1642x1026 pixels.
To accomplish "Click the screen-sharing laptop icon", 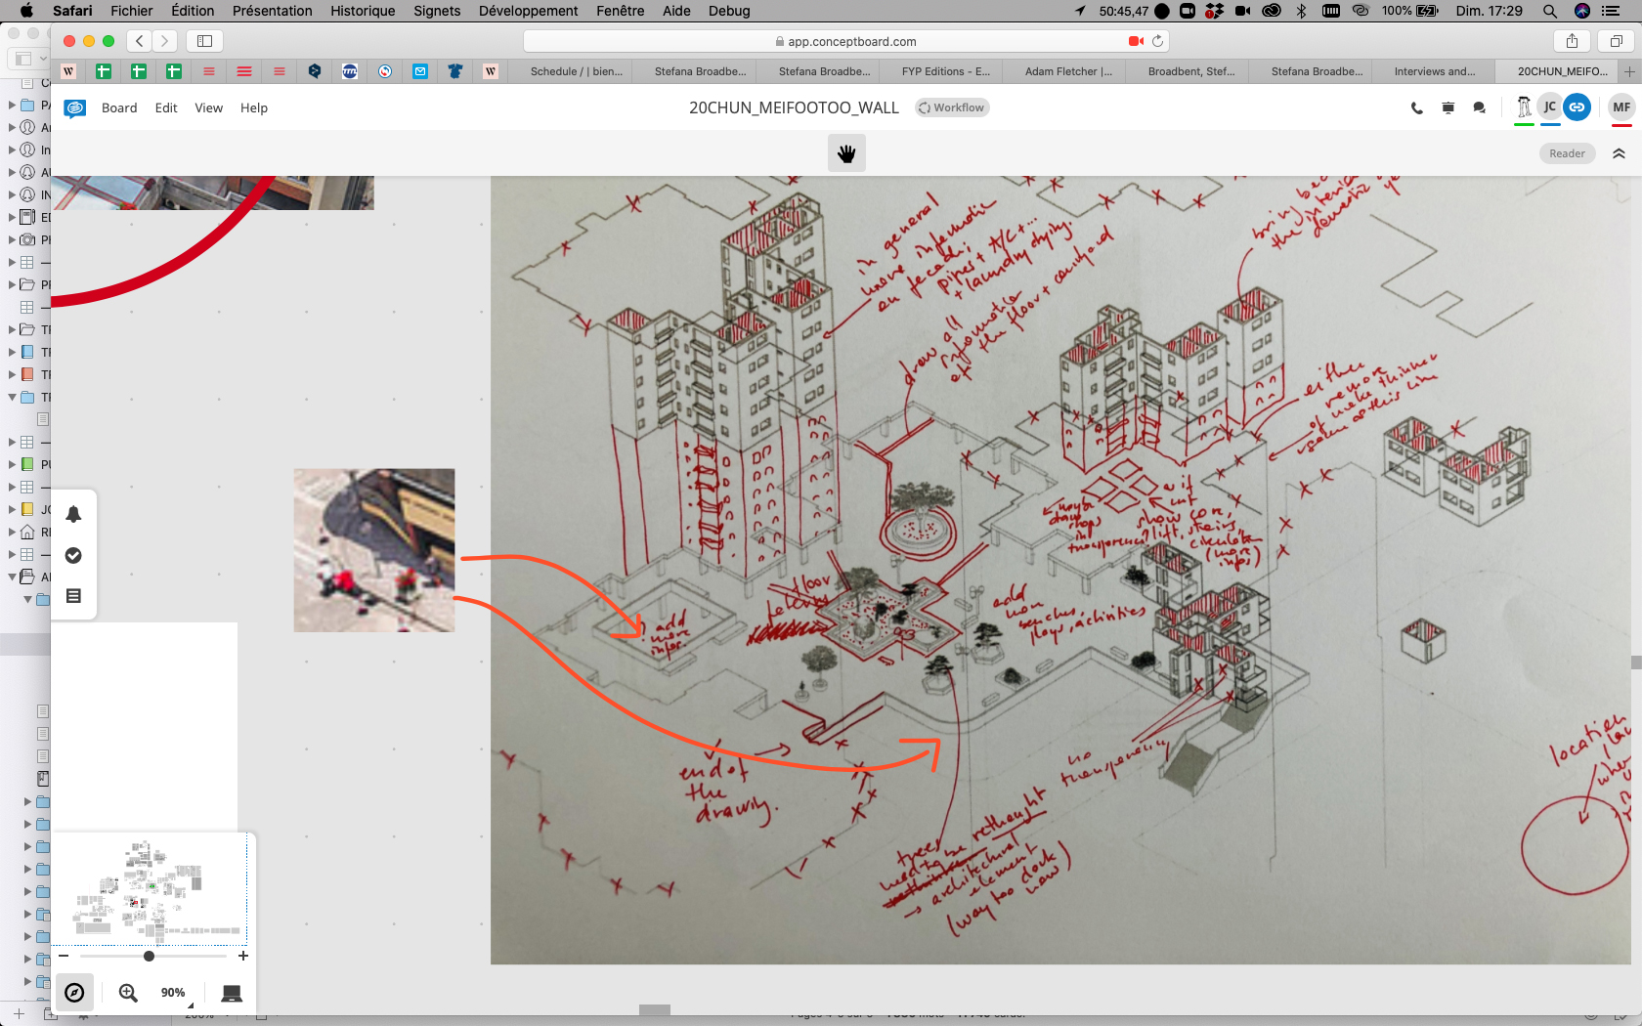I will (x=232, y=993).
